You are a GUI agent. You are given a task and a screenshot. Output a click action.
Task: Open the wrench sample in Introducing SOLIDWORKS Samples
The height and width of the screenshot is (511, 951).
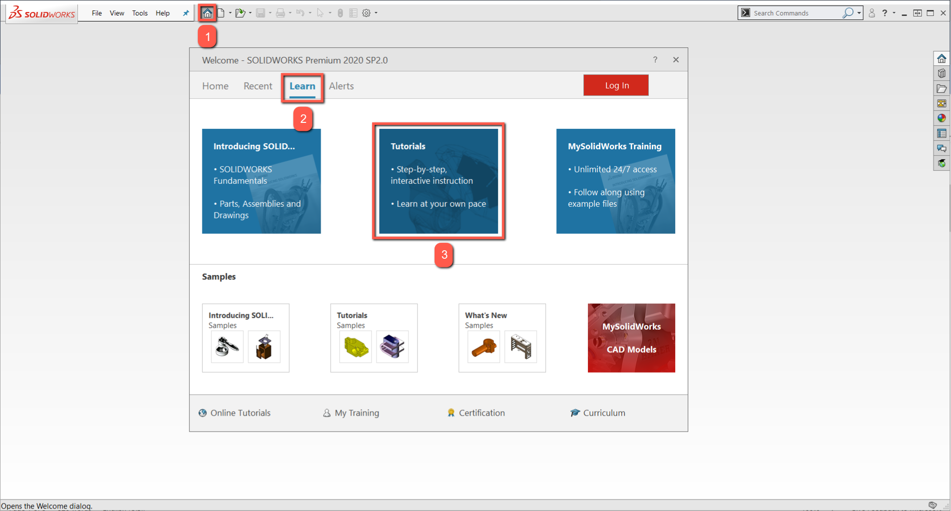(227, 346)
